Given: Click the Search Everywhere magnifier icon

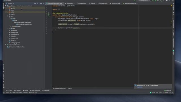Looking at the screenshot, I should (173, 1).
